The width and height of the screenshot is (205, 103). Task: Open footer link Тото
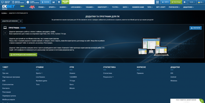(x=38, y=85)
